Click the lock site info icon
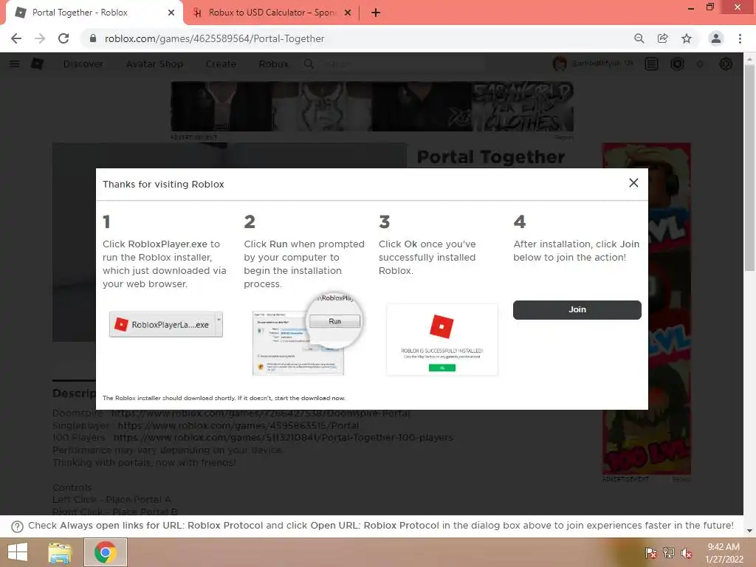 (93, 38)
